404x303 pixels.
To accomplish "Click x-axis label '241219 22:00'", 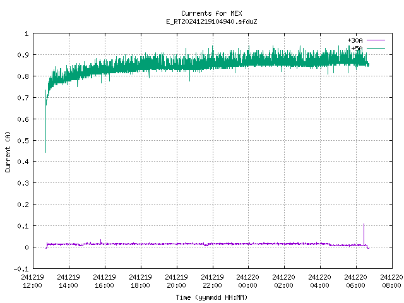I will 212,282.
